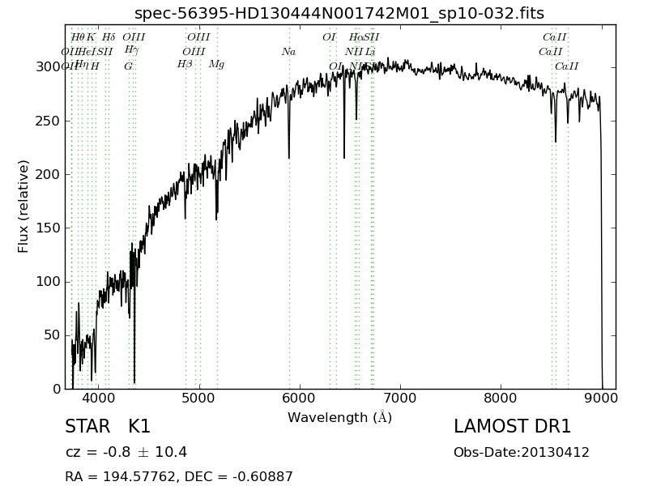Select the 'Wavelength (Å)' x-axis label
648x486 pixels.
pyautogui.click(x=339, y=417)
